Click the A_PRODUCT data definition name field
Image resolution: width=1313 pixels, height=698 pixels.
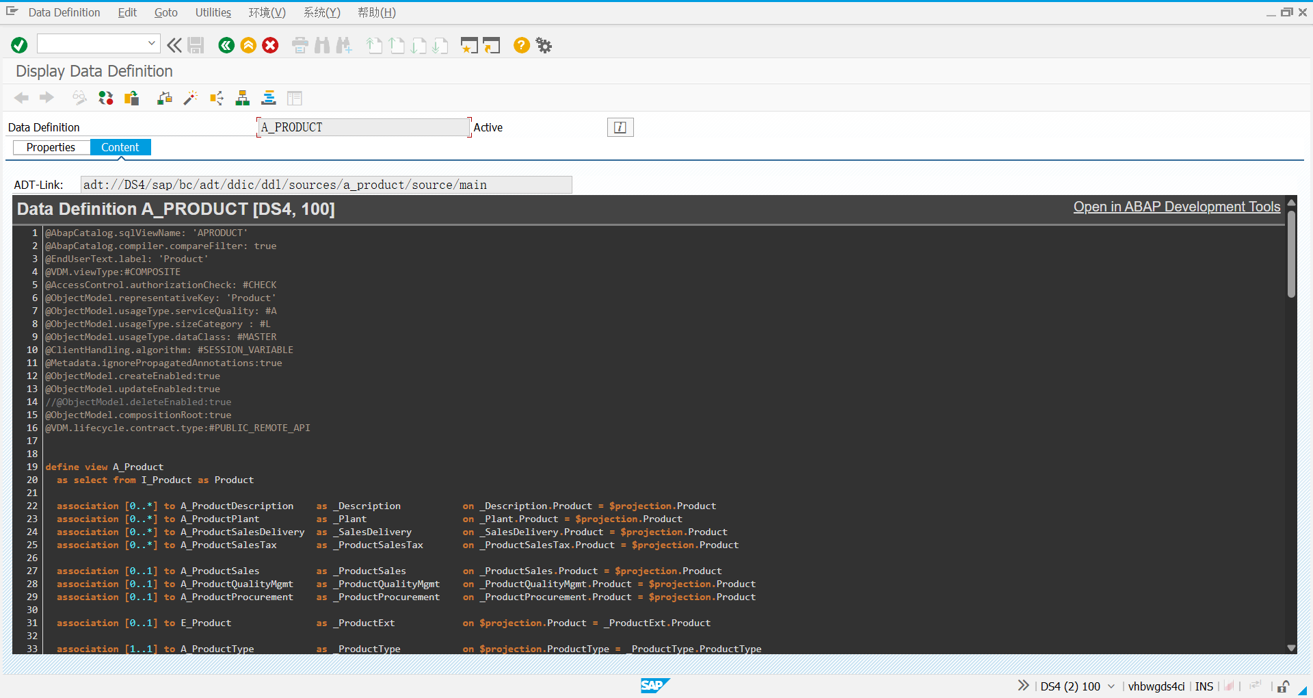[x=364, y=127]
